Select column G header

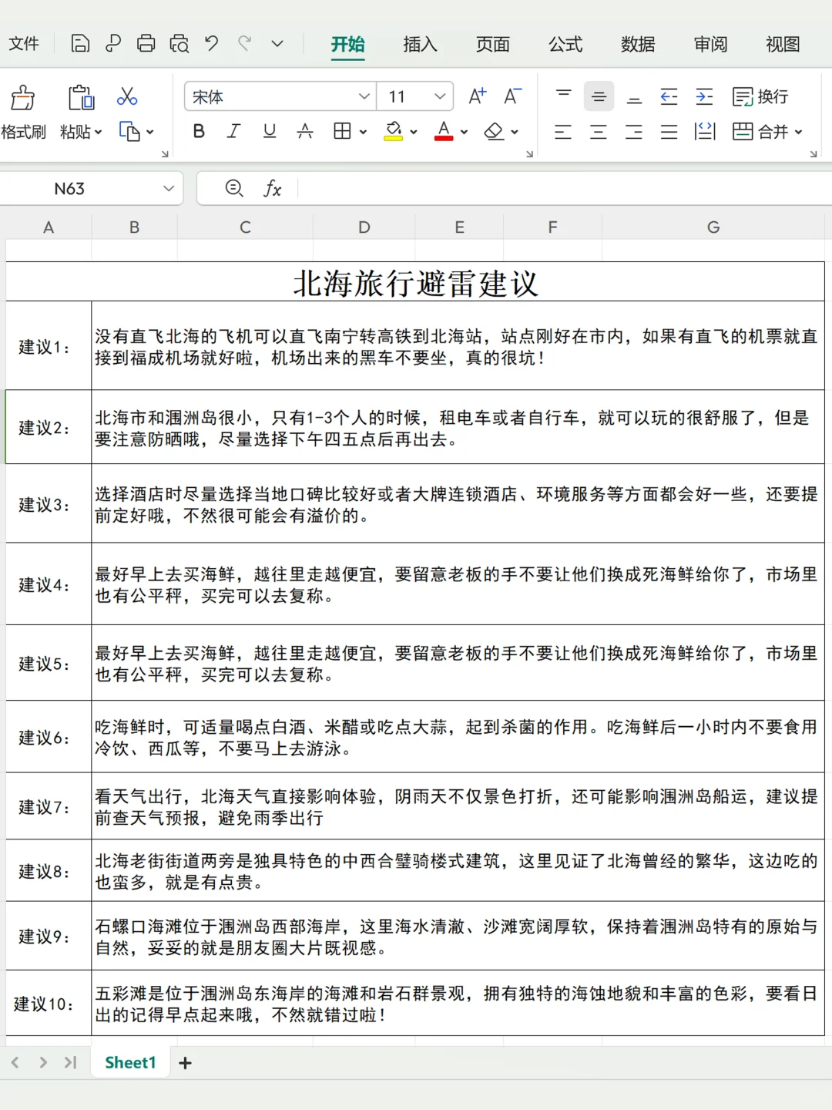713,227
